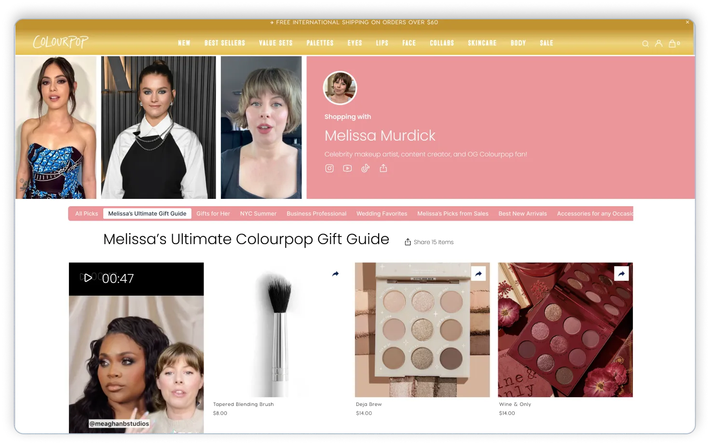Open the VALUE SETS menu
710x444 pixels.
(x=276, y=43)
